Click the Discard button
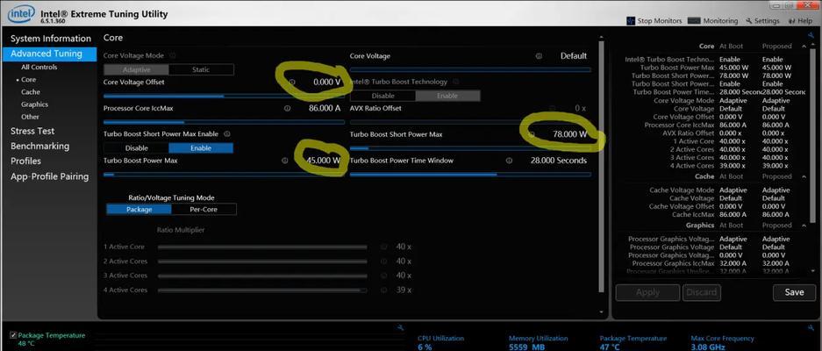The image size is (822, 351). point(702,292)
